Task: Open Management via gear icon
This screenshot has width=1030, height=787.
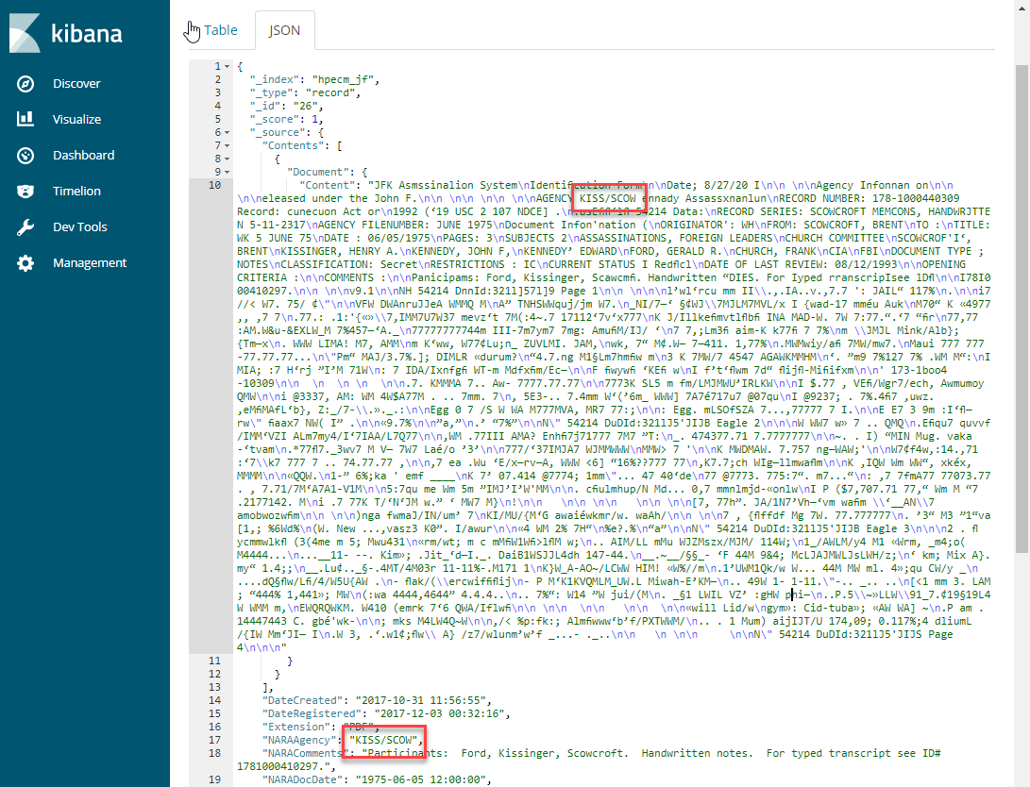Action: [25, 263]
